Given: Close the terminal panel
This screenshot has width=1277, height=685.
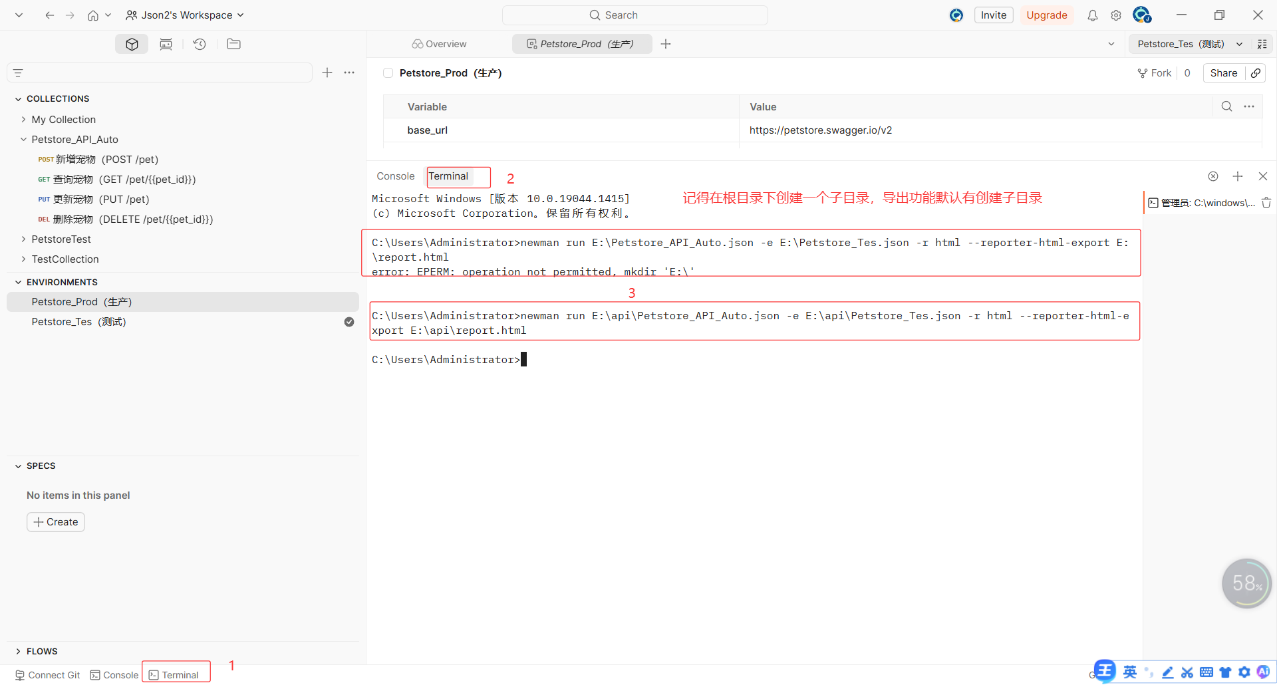Looking at the screenshot, I should click(1263, 176).
